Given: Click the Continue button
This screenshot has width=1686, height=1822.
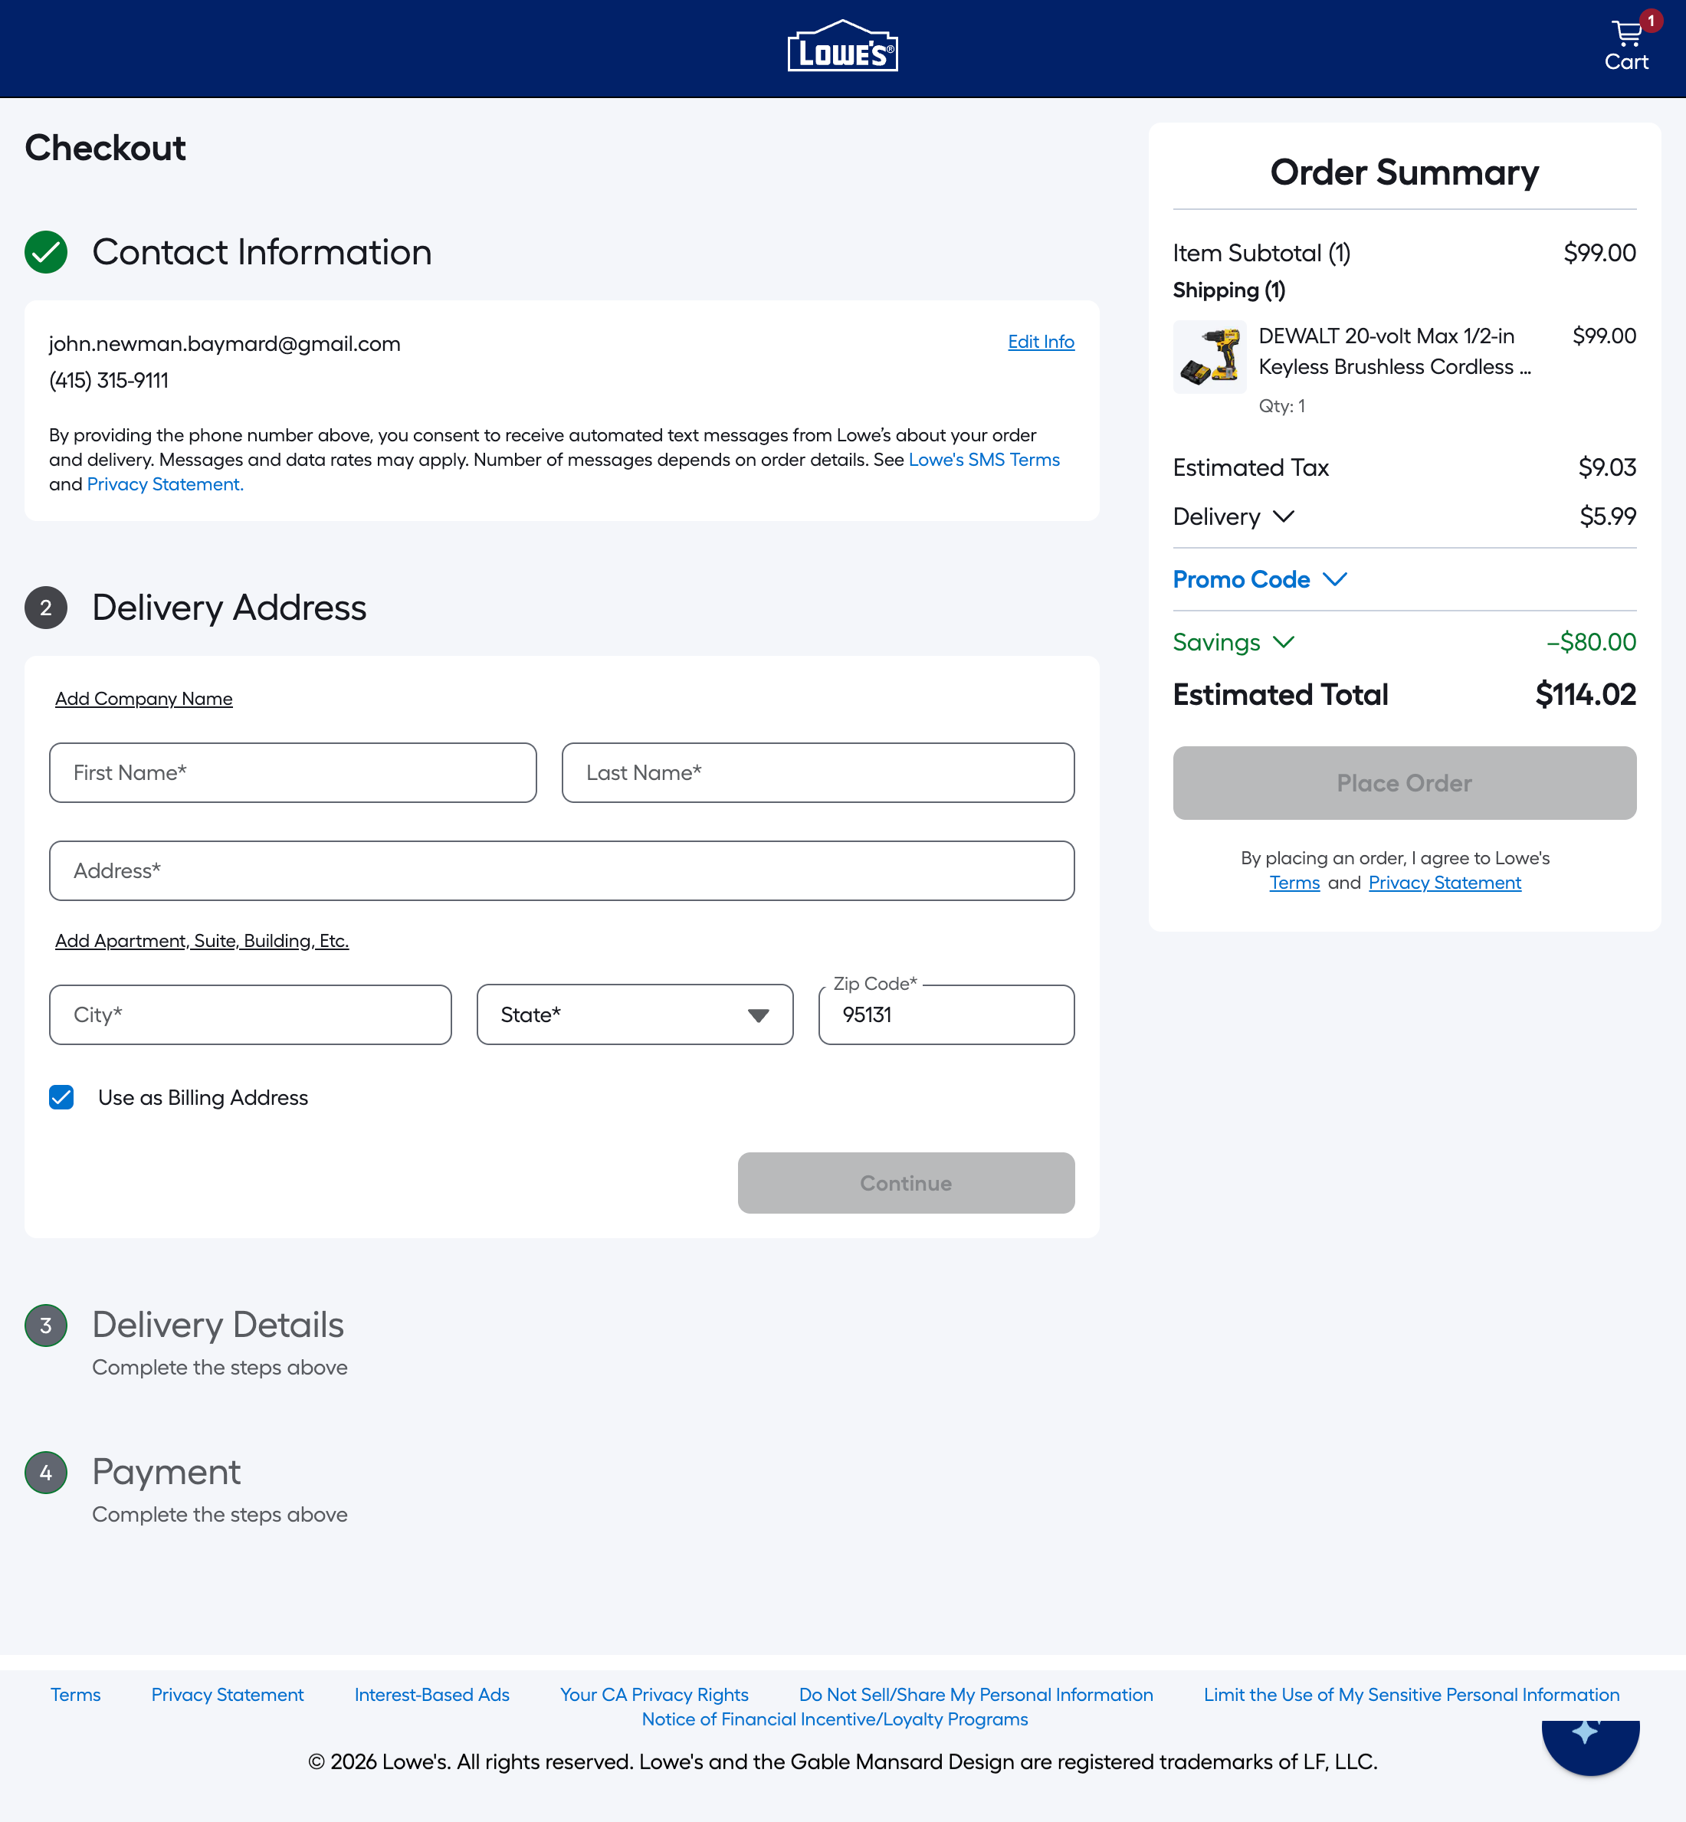Looking at the screenshot, I should click(906, 1183).
